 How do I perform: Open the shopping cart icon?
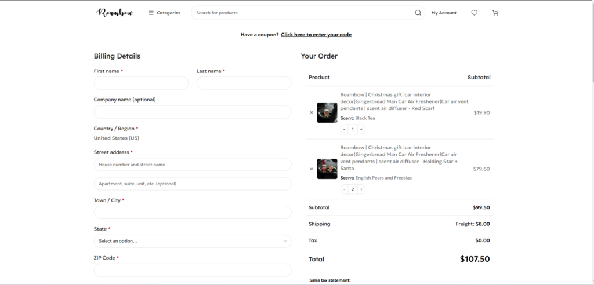pyautogui.click(x=495, y=13)
